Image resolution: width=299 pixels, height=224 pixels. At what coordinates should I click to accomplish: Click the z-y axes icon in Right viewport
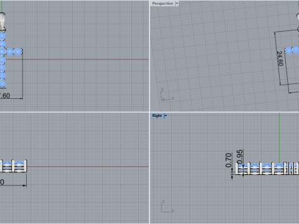click(x=168, y=207)
